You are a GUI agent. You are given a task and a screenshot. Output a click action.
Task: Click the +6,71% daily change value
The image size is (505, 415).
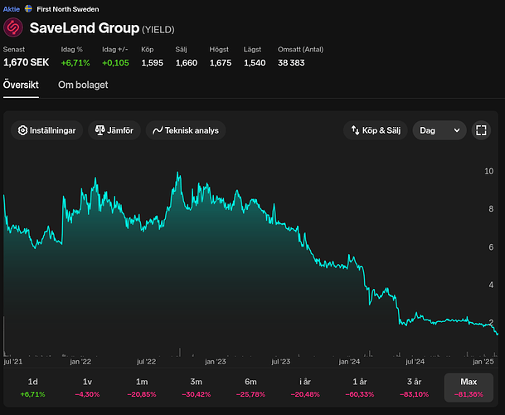[x=75, y=62]
